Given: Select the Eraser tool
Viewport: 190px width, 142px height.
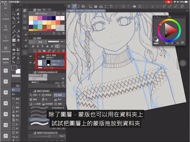Looking at the screenshot, I should pos(18,40).
